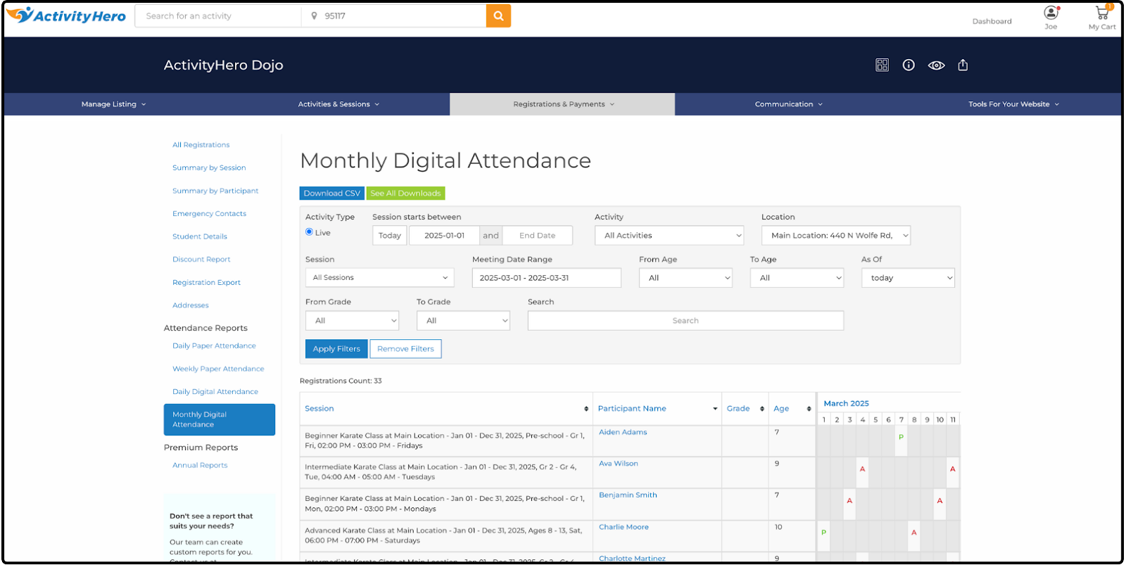Open participant Ava Wilson
This screenshot has height=565, width=1126.
(x=619, y=464)
